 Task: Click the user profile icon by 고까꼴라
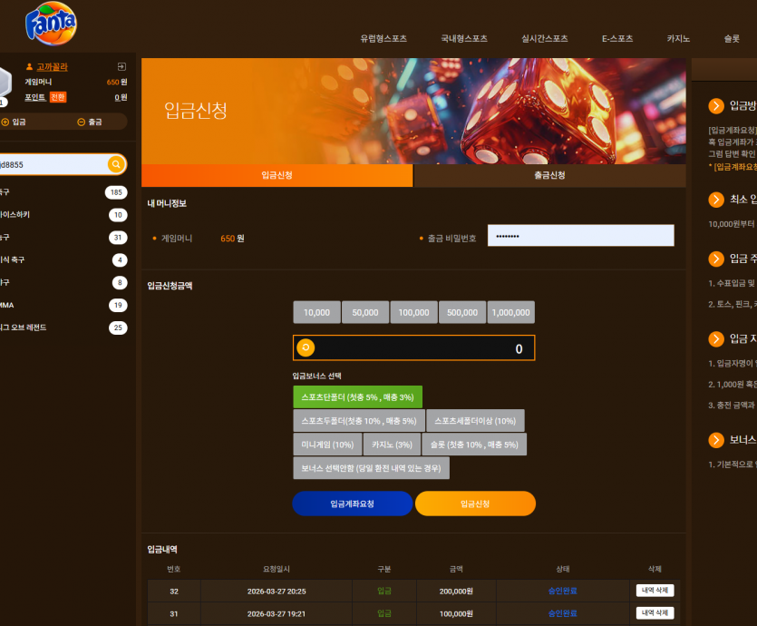29,66
